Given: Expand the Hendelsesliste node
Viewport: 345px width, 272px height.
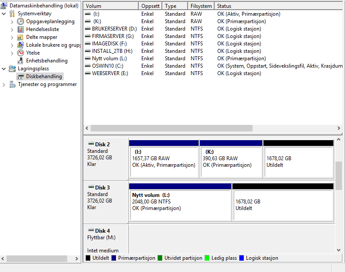Looking at the screenshot, I should 12,30.
